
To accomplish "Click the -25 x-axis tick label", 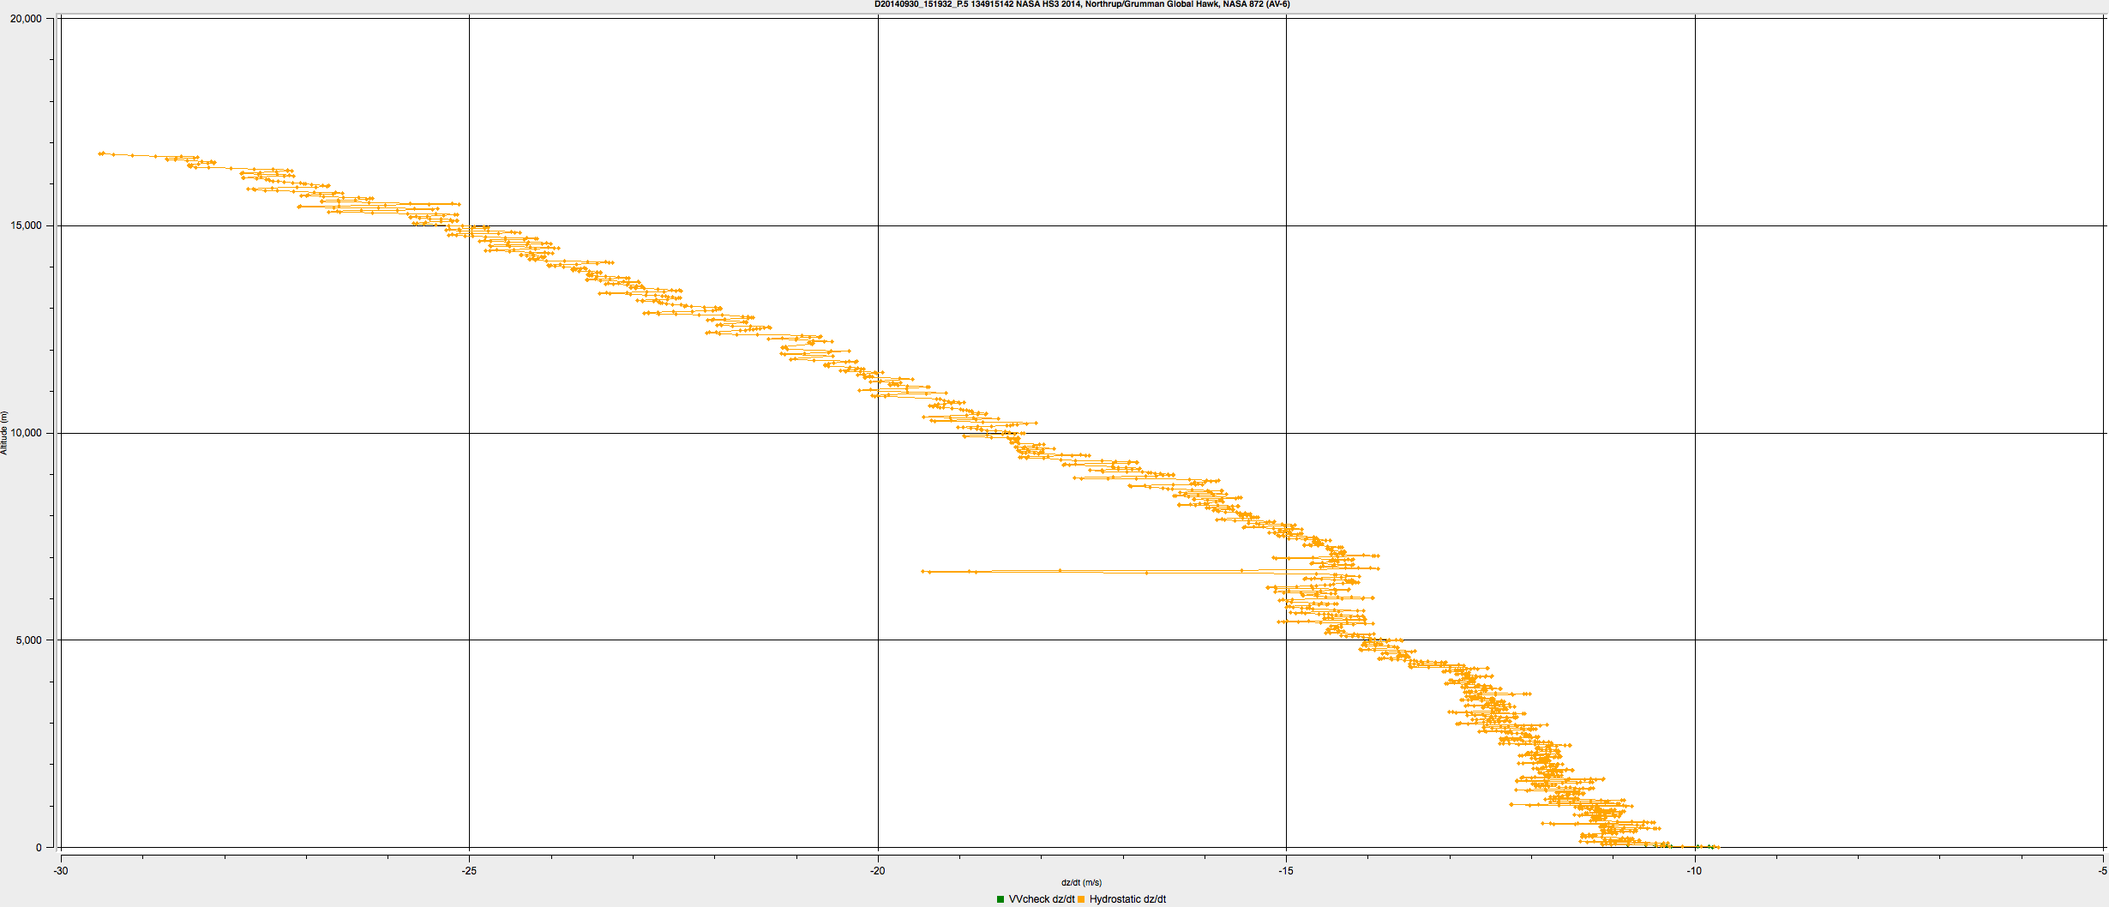I will pos(469,871).
